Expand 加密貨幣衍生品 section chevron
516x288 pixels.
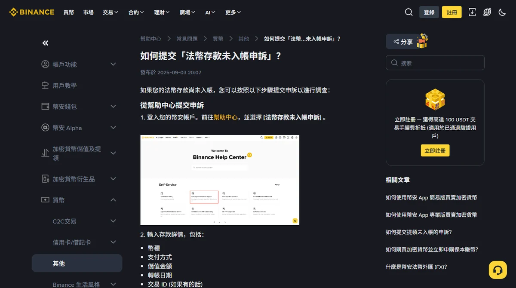click(113, 178)
